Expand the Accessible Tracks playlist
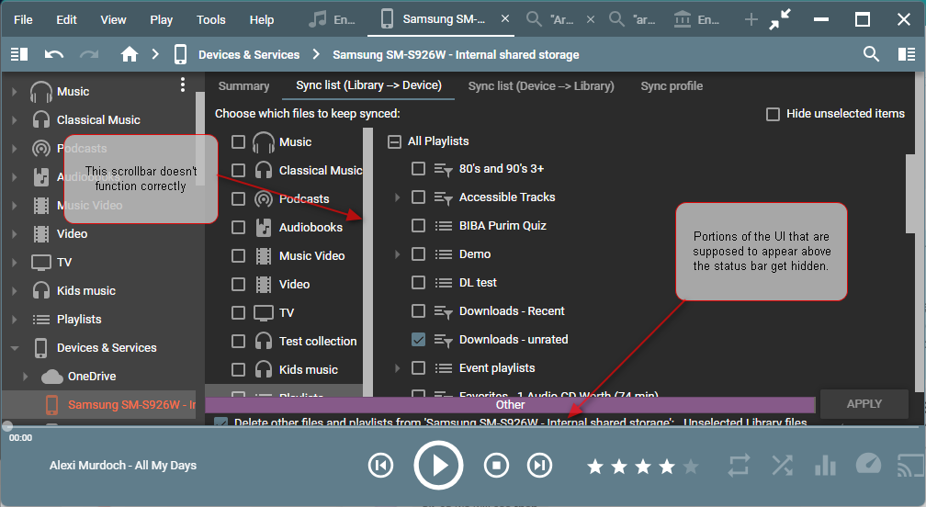Image resolution: width=926 pixels, height=507 pixels. [397, 197]
